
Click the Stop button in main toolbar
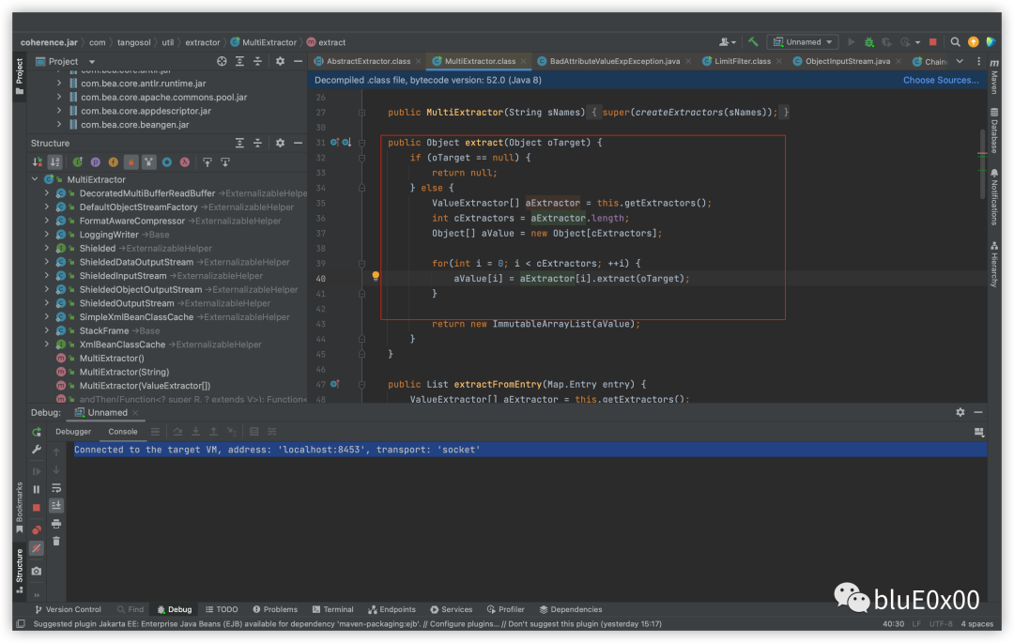pos(932,42)
